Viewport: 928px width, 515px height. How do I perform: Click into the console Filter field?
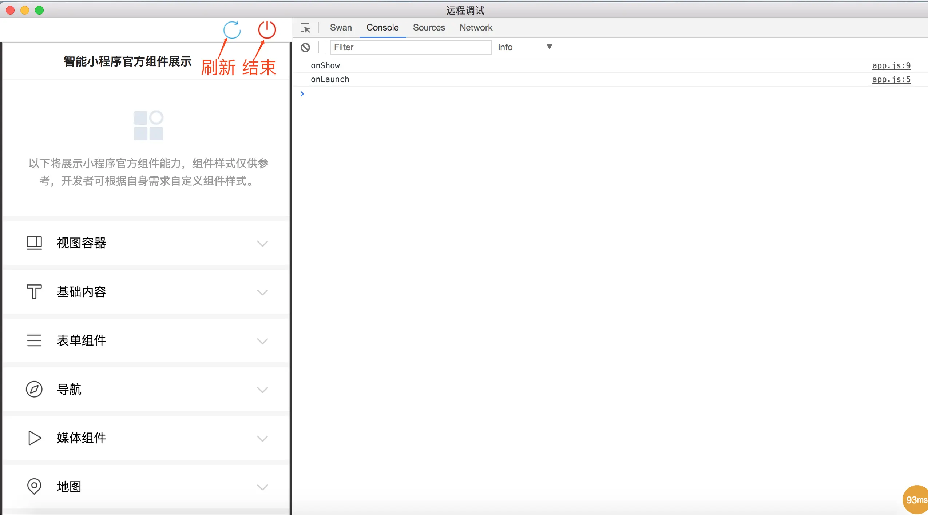tap(411, 47)
